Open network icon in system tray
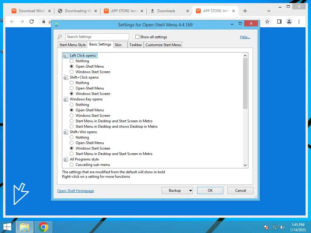 pos(275,227)
